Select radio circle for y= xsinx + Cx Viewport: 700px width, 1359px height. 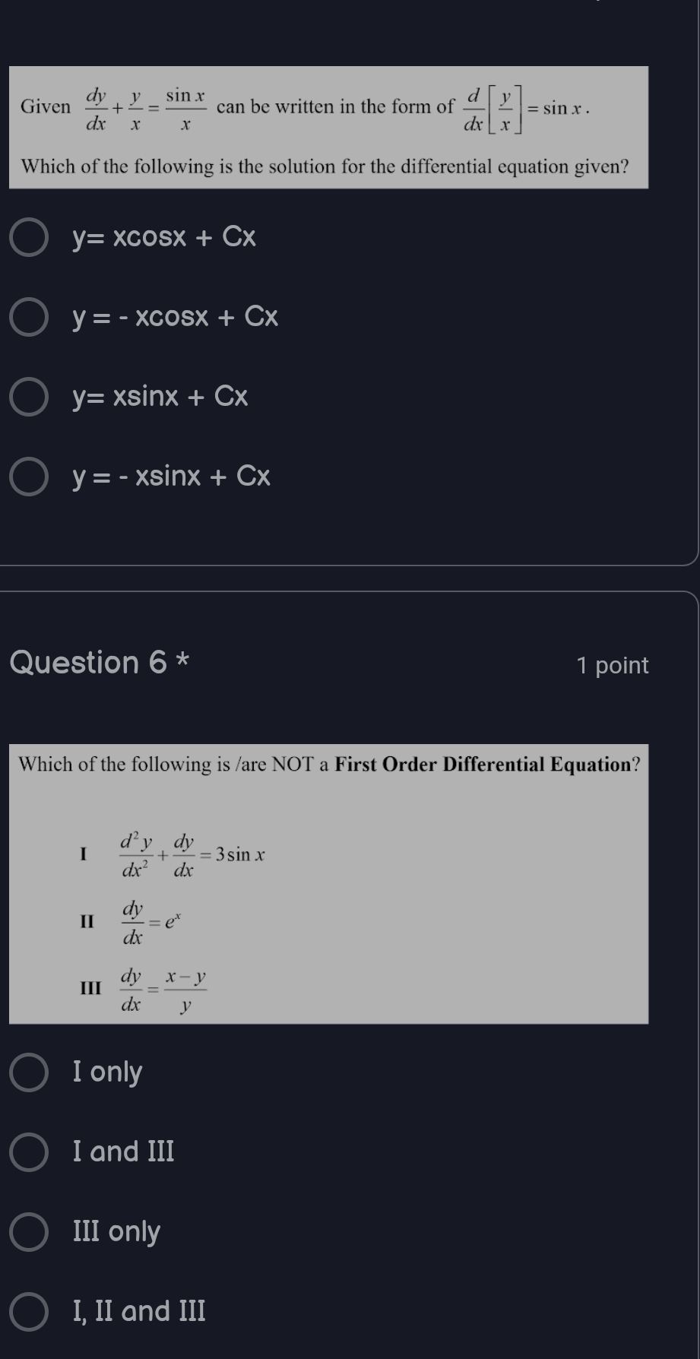pyautogui.click(x=29, y=397)
